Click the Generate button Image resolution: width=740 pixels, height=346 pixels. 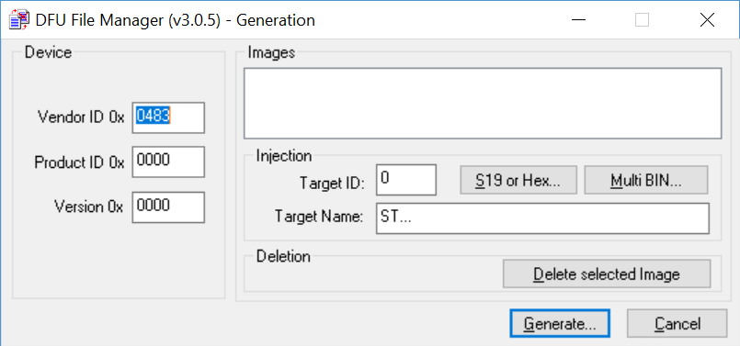tap(560, 323)
